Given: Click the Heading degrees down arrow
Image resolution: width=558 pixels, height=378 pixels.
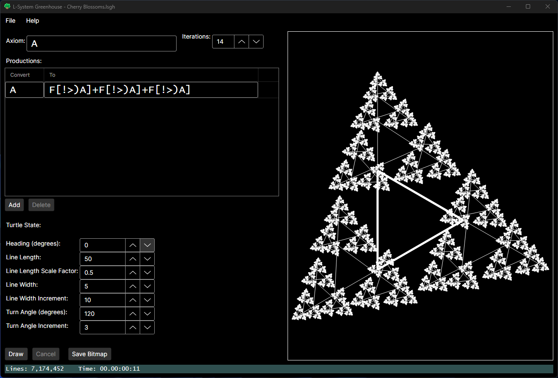Looking at the screenshot, I should [147, 245].
